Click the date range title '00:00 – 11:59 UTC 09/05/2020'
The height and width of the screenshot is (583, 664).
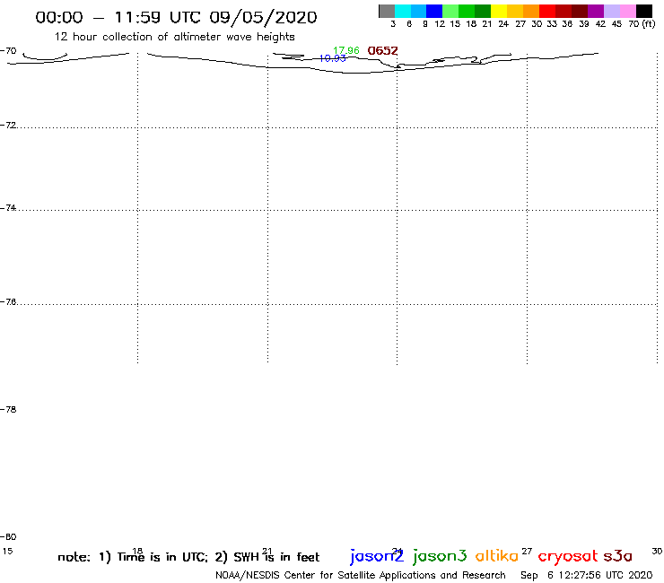pyautogui.click(x=176, y=17)
